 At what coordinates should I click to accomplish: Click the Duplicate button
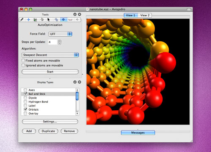48,131
